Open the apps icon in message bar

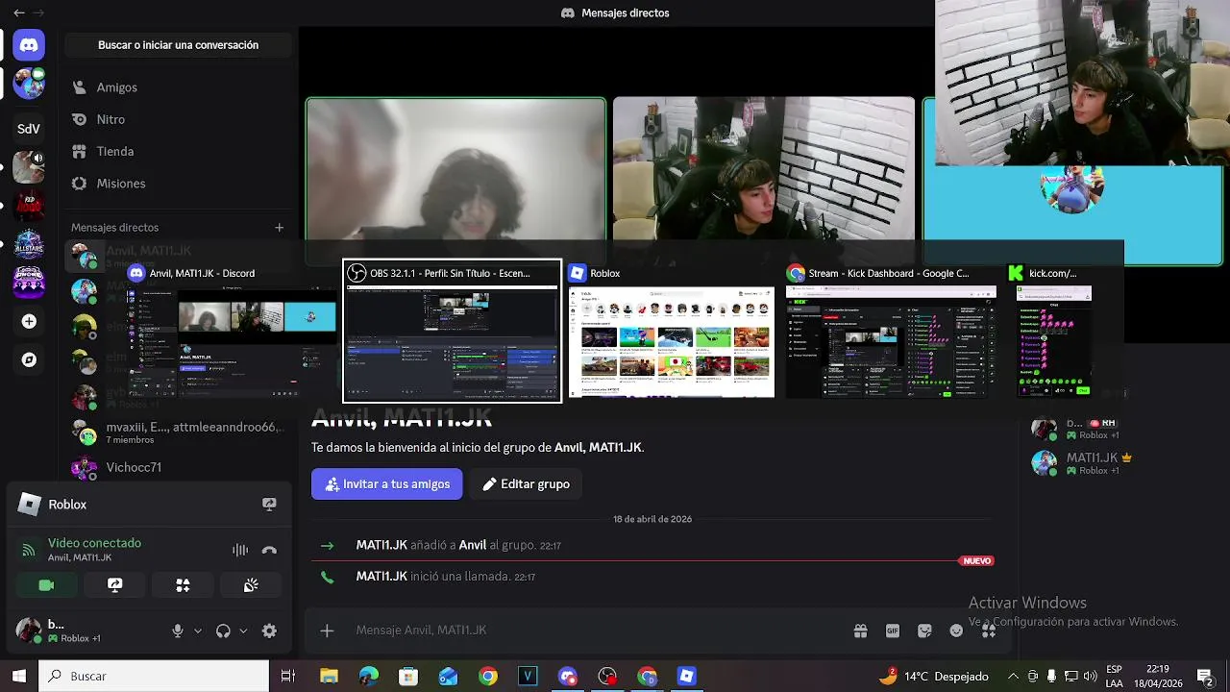coord(988,630)
